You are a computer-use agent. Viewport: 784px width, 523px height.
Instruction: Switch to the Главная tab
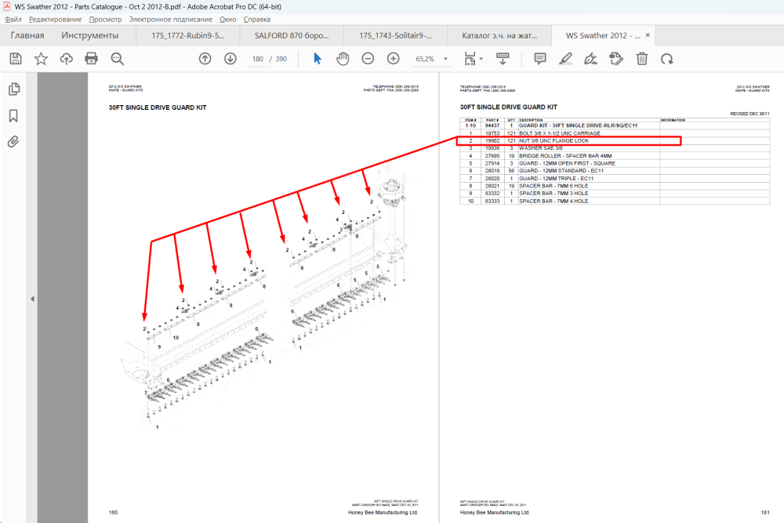(x=27, y=35)
